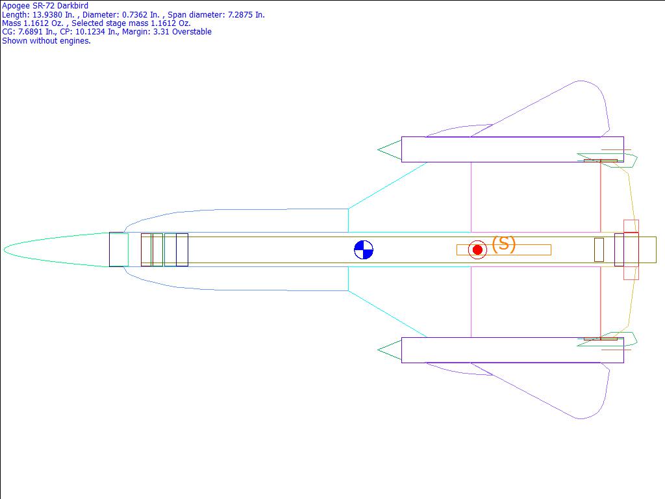Viewport: 665px width, 499px height.
Task: Click the 'Apogee SR-72 Darkbird' title text
Action: [x=45, y=6]
